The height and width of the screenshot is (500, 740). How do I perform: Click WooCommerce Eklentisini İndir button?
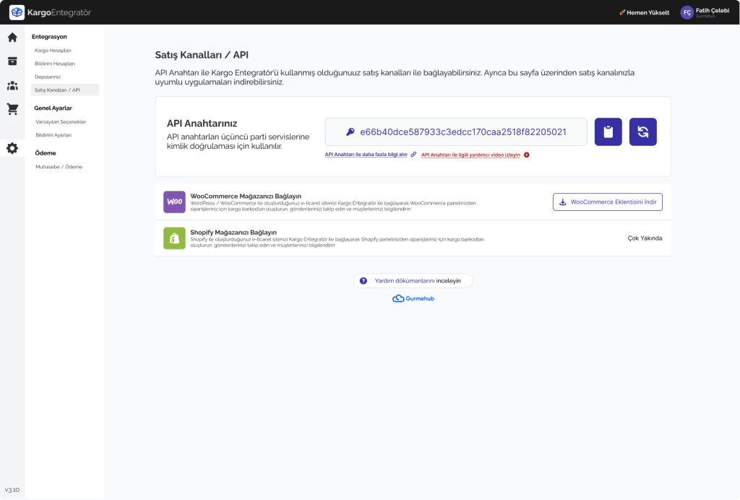[x=607, y=202]
